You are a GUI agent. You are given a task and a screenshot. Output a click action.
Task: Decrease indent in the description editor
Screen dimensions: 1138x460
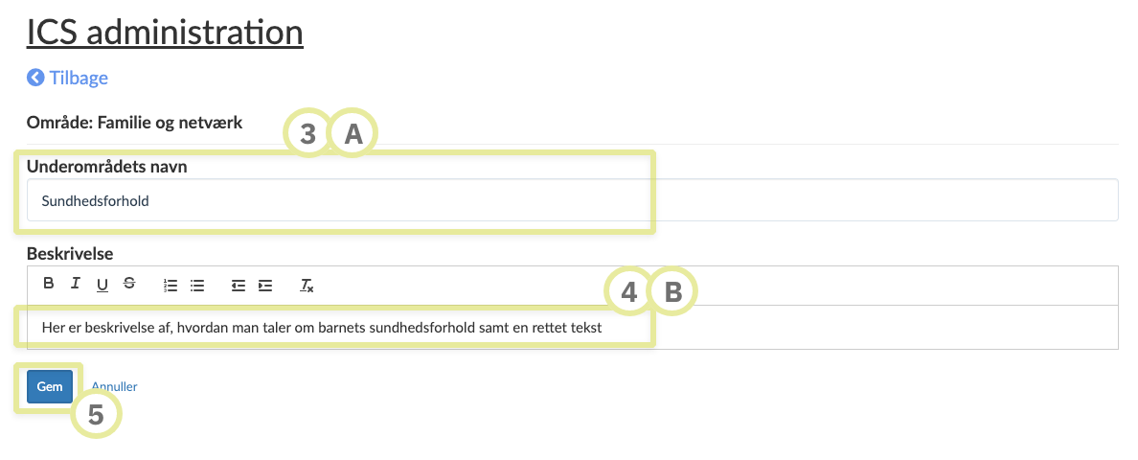point(239,285)
